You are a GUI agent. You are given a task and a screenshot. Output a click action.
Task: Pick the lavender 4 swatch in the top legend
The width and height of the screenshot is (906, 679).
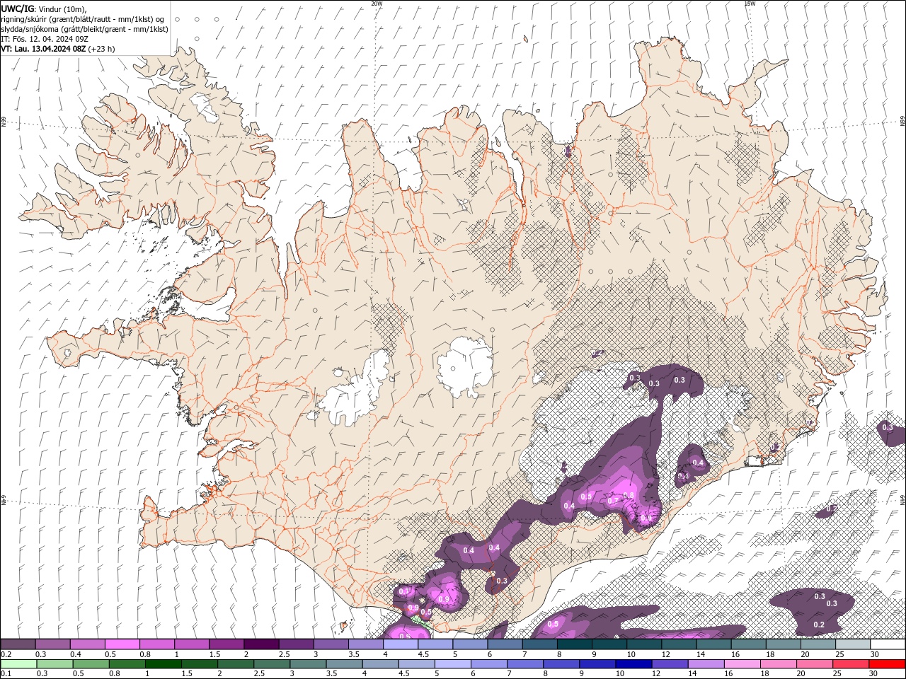pyautogui.click(x=401, y=644)
